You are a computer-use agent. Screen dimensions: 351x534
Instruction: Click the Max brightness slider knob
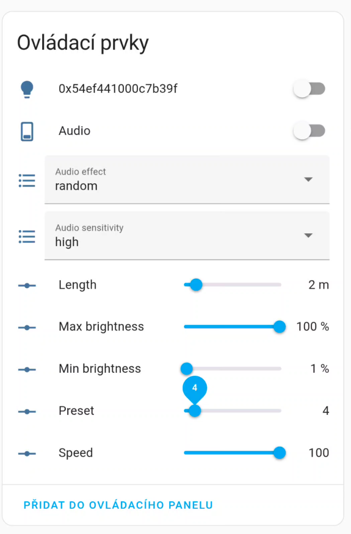(279, 327)
